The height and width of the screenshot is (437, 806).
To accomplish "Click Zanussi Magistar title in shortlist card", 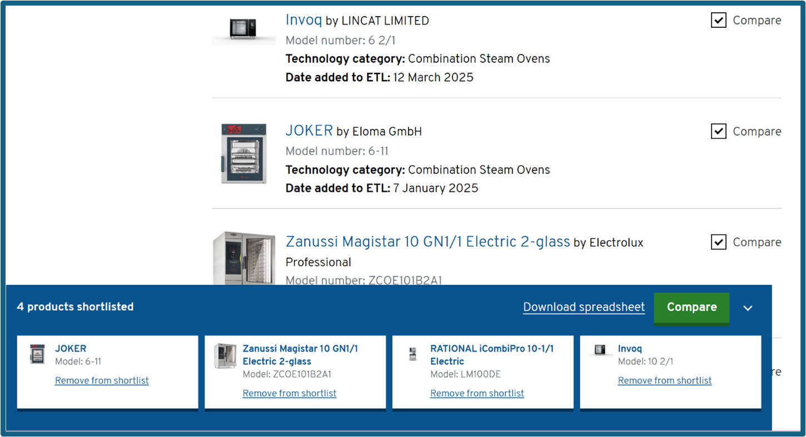I will point(300,355).
